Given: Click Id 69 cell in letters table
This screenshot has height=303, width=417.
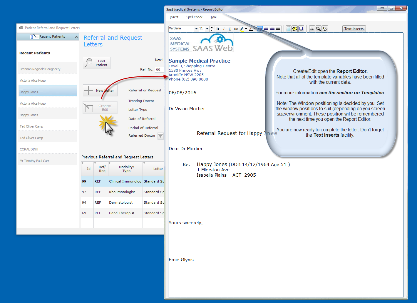Looking at the screenshot, I should (x=87, y=213).
